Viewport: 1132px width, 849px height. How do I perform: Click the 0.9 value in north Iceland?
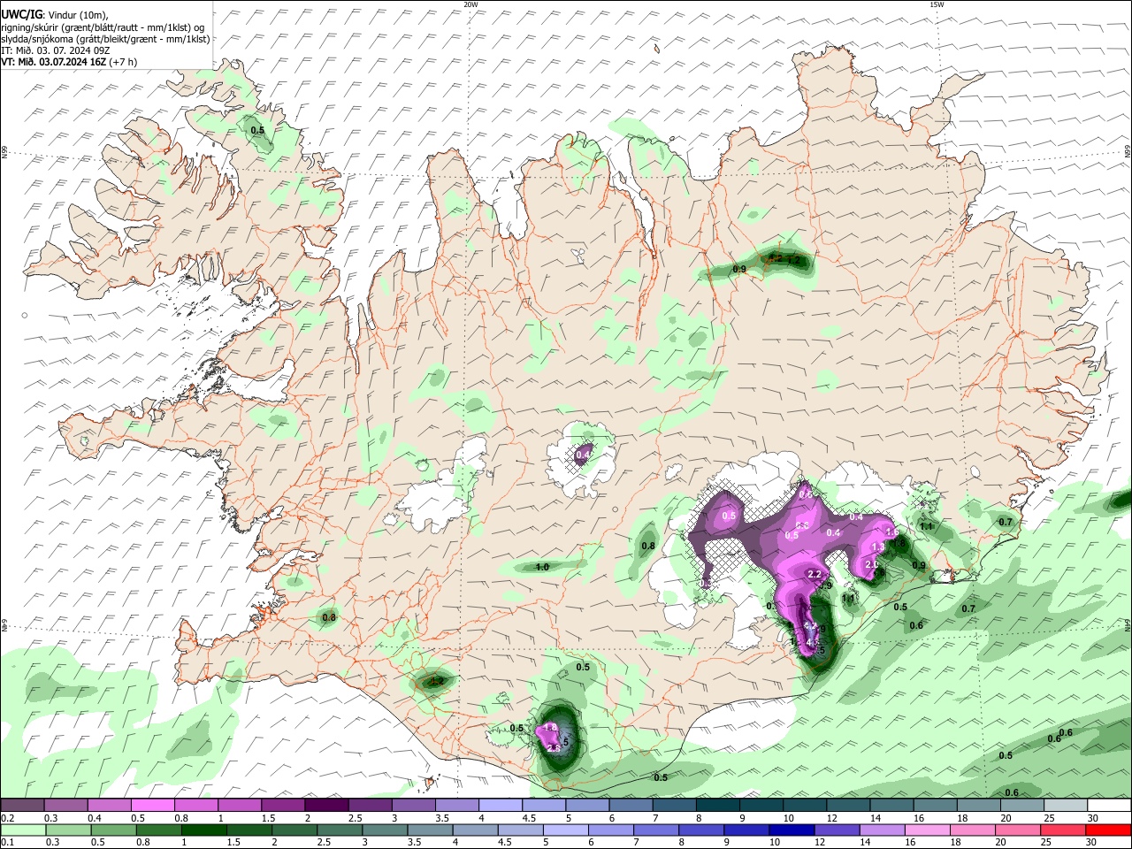coord(740,269)
